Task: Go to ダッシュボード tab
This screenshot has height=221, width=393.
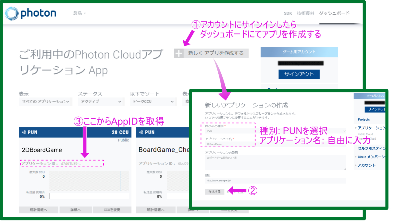Action: point(334,13)
